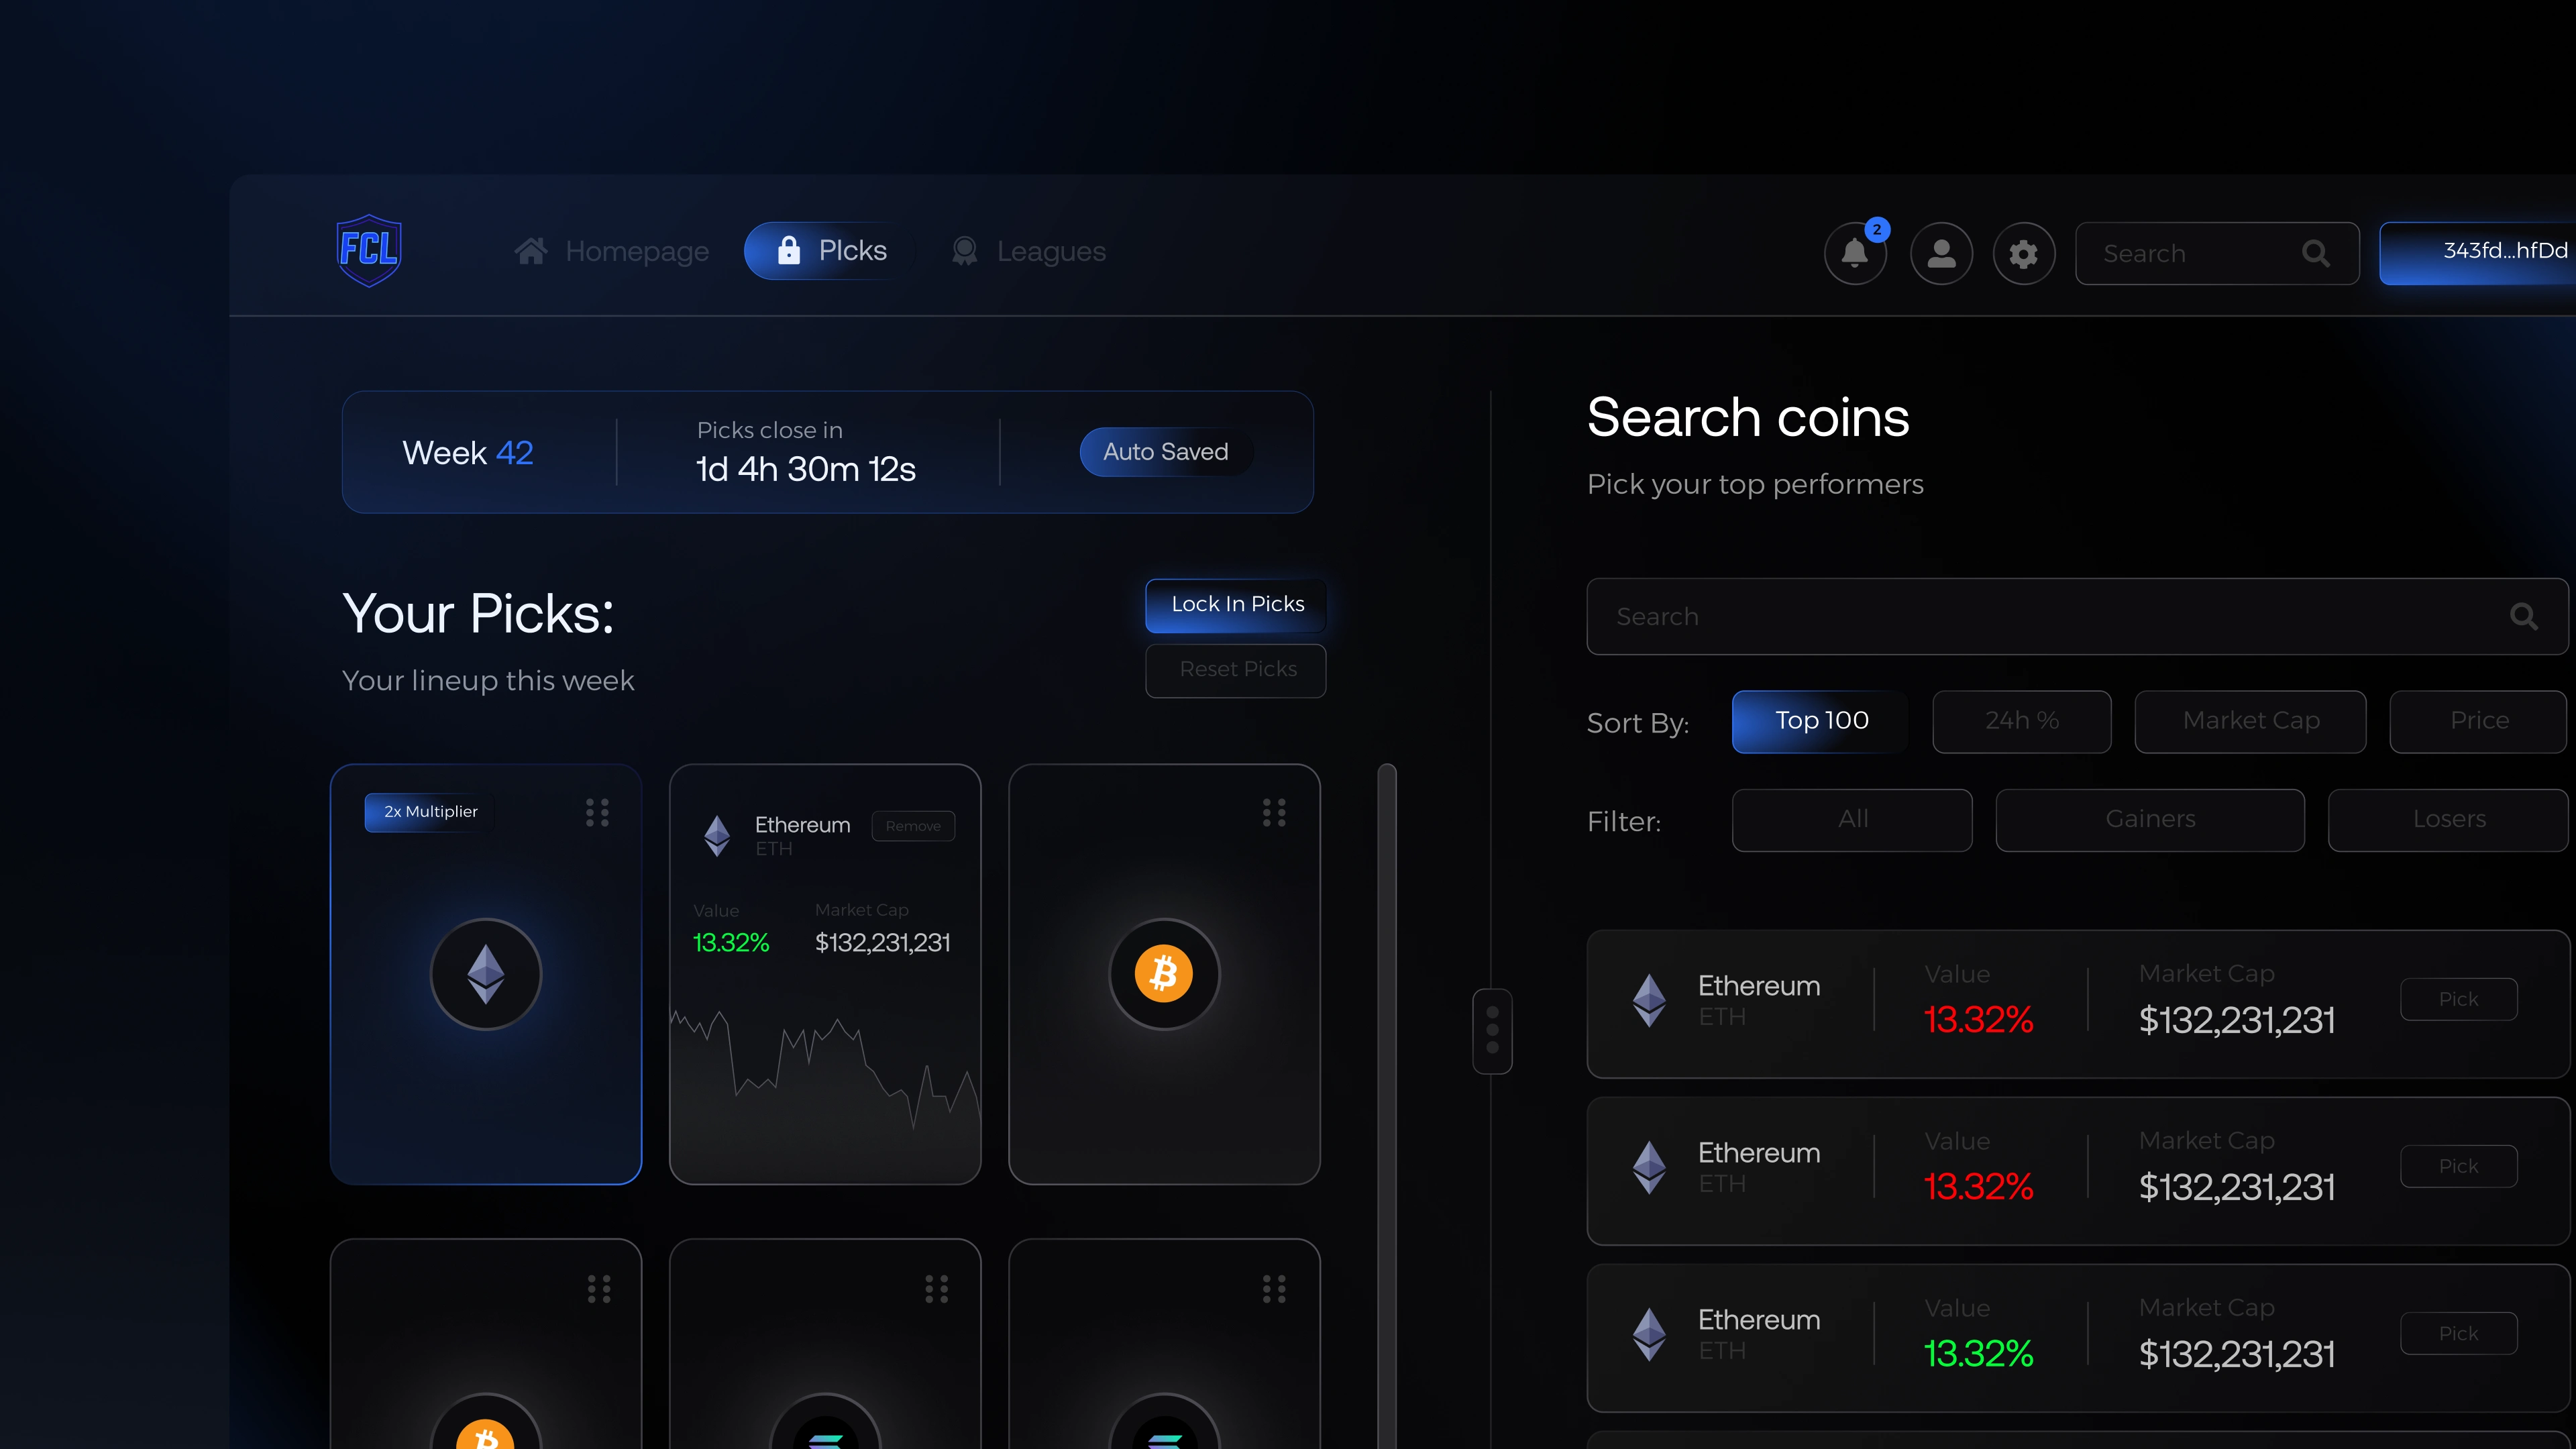Click the Bitcoin coin icon card

pos(1164,974)
